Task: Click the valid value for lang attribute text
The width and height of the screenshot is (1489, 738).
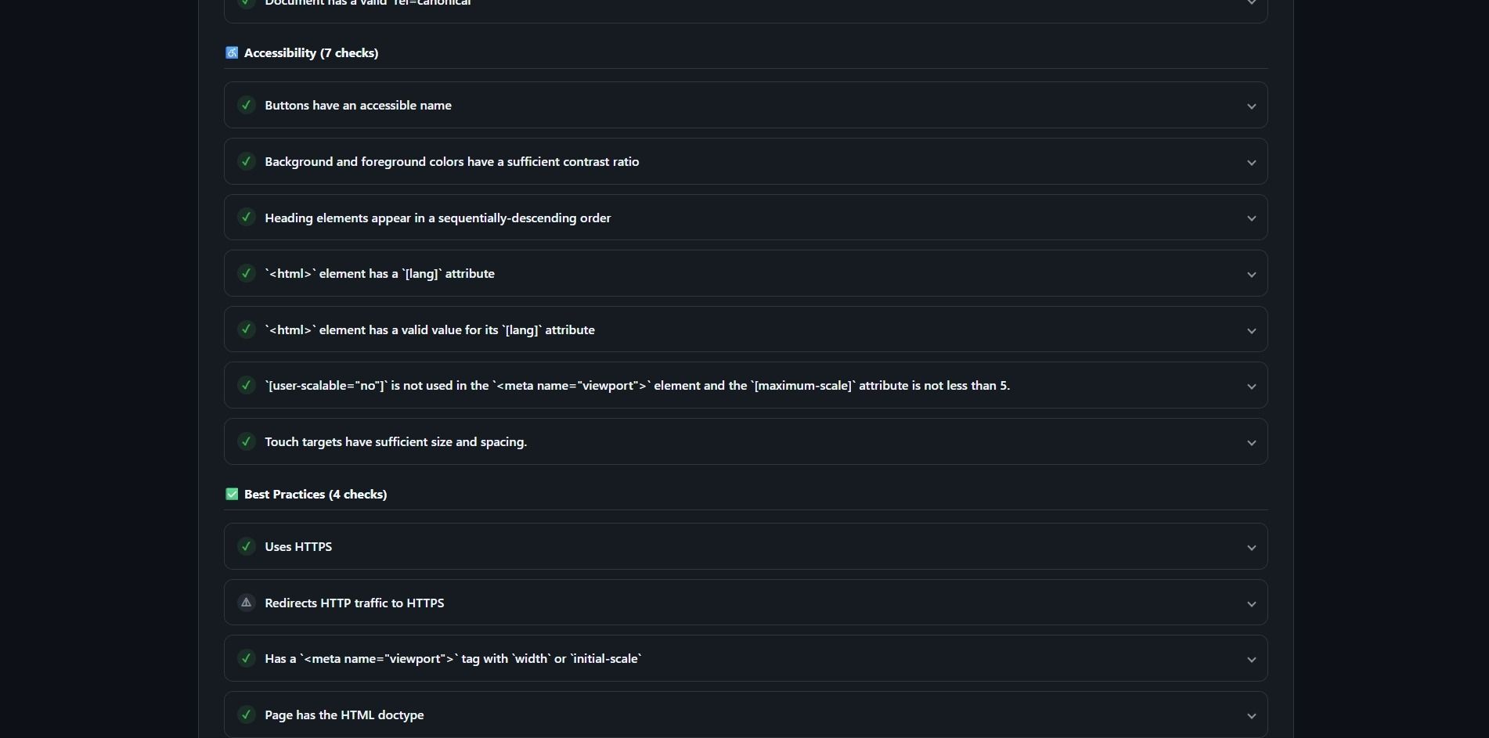Action: pos(430,330)
